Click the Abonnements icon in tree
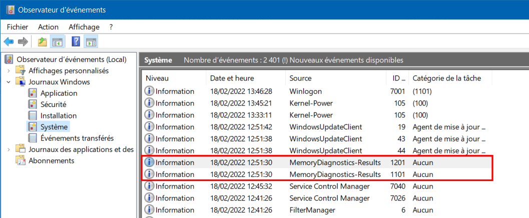 click(x=21, y=160)
